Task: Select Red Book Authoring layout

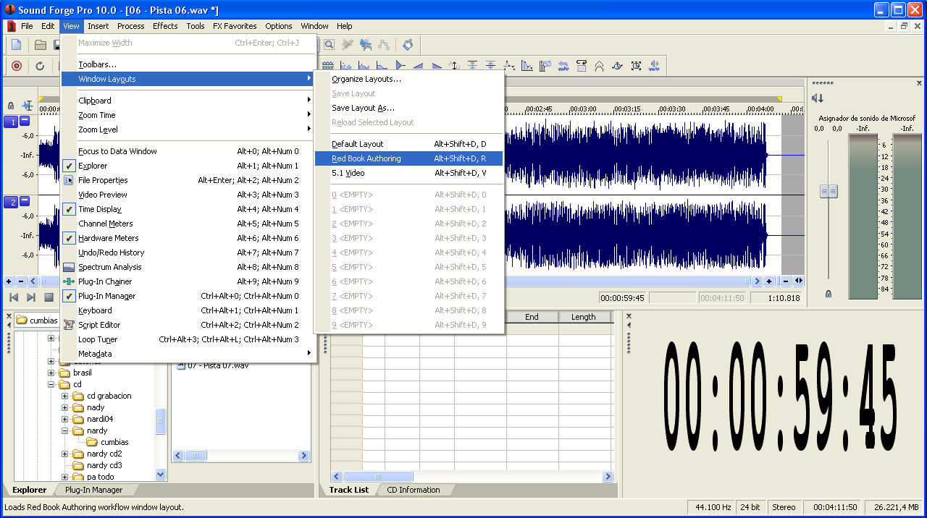Action: click(x=366, y=158)
